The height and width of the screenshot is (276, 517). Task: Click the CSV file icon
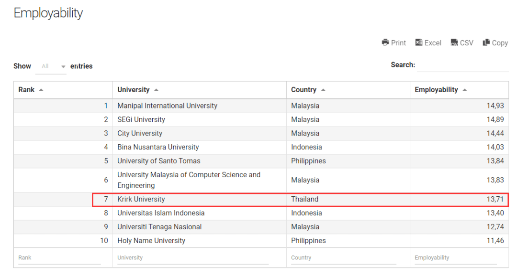point(454,42)
